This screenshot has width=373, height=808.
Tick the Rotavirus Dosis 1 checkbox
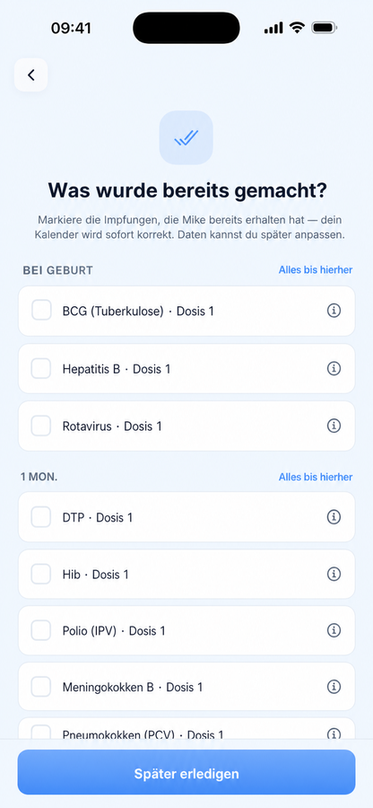(x=41, y=426)
